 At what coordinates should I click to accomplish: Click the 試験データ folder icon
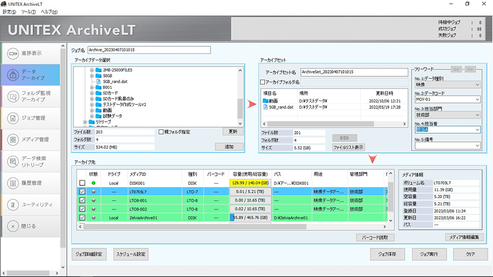click(x=99, y=116)
